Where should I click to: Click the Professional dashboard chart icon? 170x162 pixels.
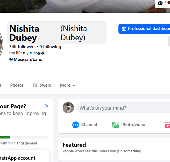point(124,29)
